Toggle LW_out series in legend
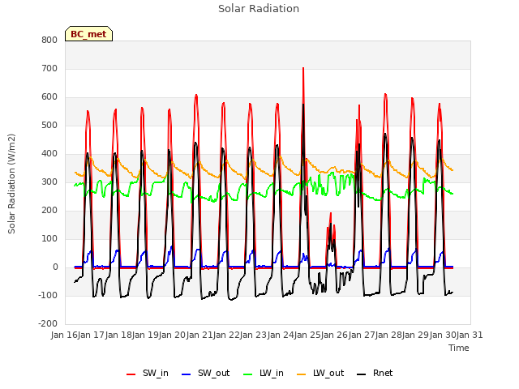 320,373
